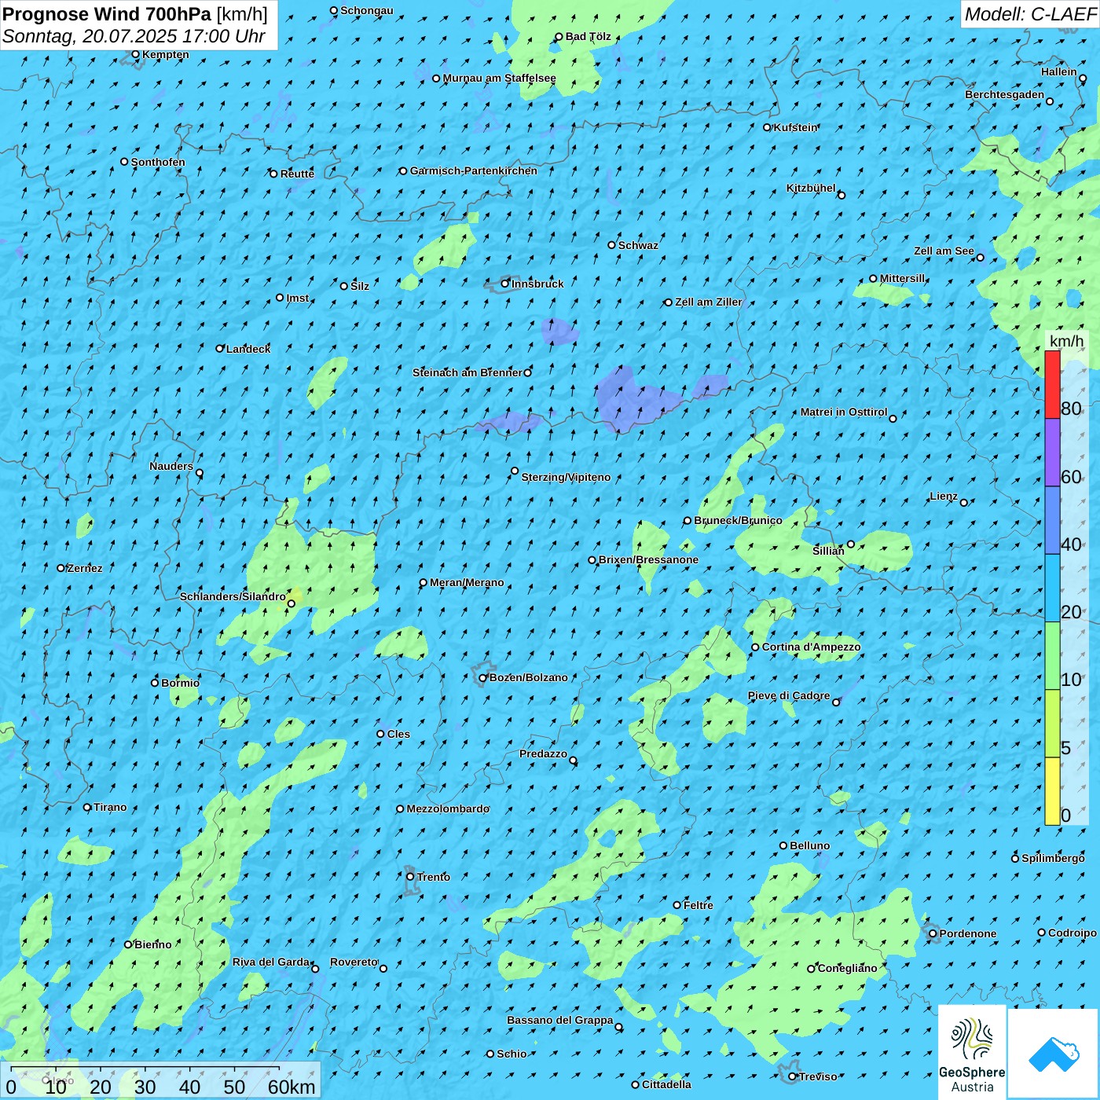
Task: Click the 'Riva del Garda' label
Action: click(x=271, y=962)
